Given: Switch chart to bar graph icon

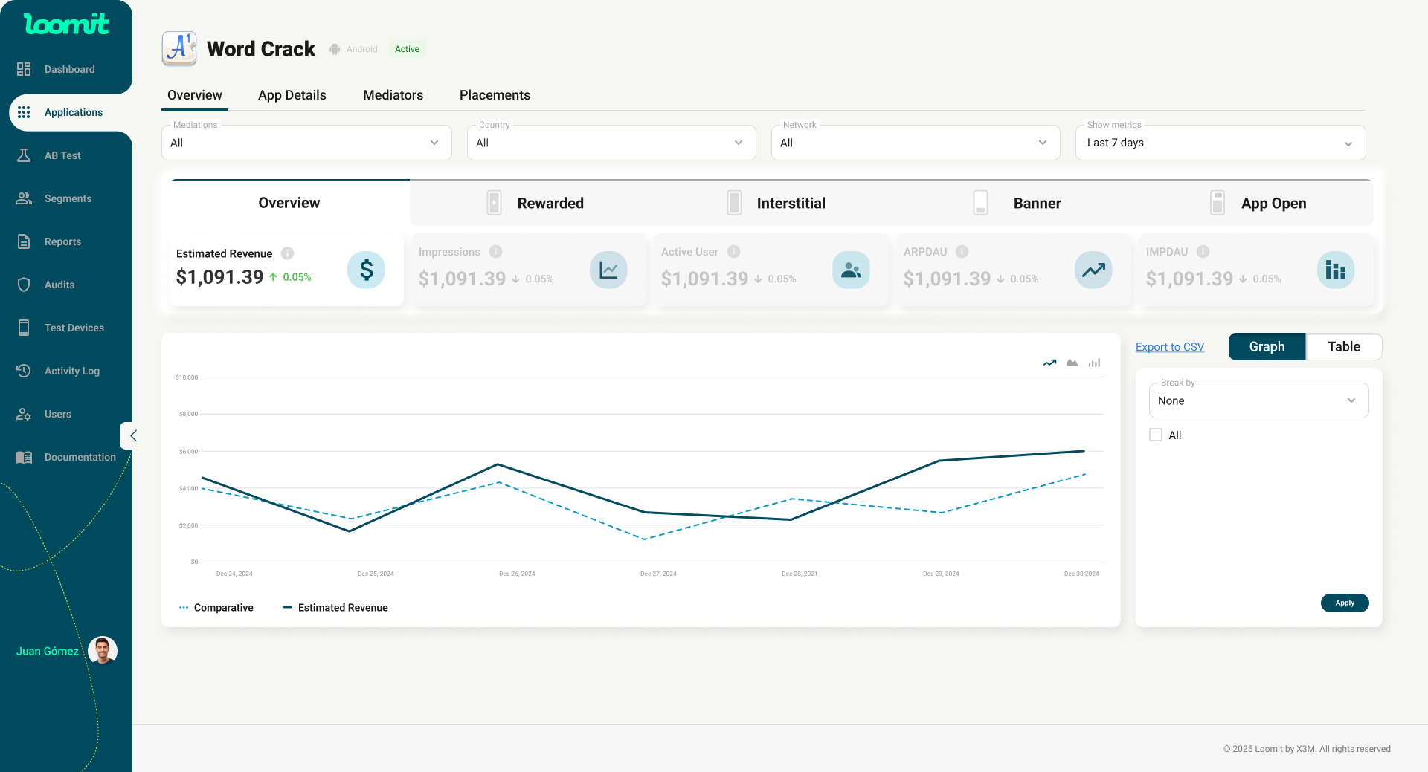Looking at the screenshot, I should 1094,363.
